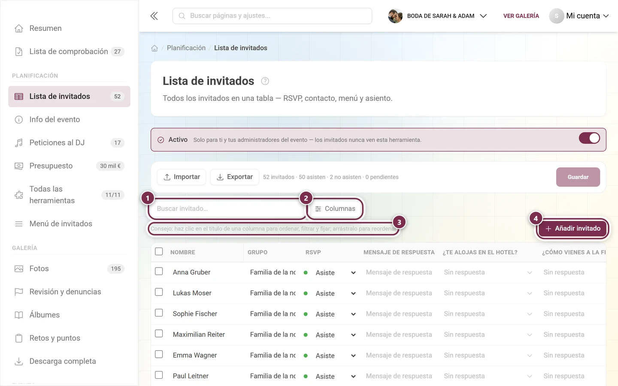
Task: Click the Revisión y denuncias flag icon
Action: tap(19, 292)
